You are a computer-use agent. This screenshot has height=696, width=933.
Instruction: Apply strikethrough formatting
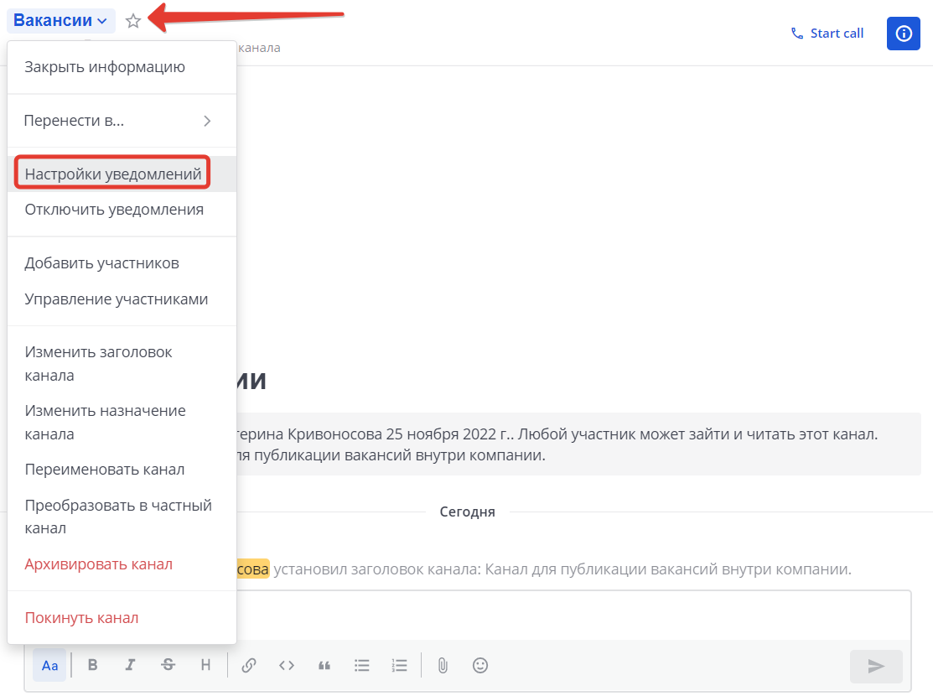[168, 665]
